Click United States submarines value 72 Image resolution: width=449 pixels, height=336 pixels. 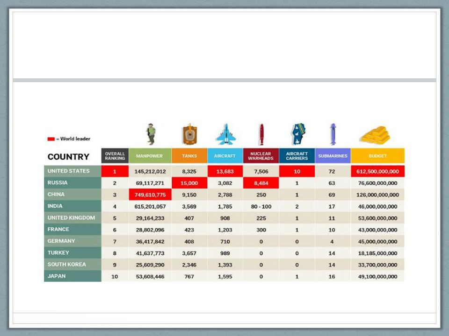(332, 171)
